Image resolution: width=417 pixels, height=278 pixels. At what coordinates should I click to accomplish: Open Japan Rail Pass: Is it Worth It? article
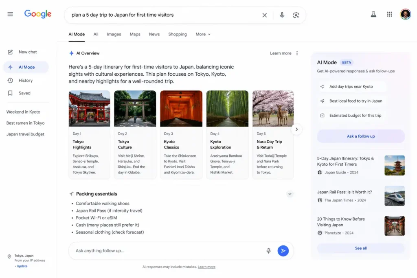click(345, 192)
